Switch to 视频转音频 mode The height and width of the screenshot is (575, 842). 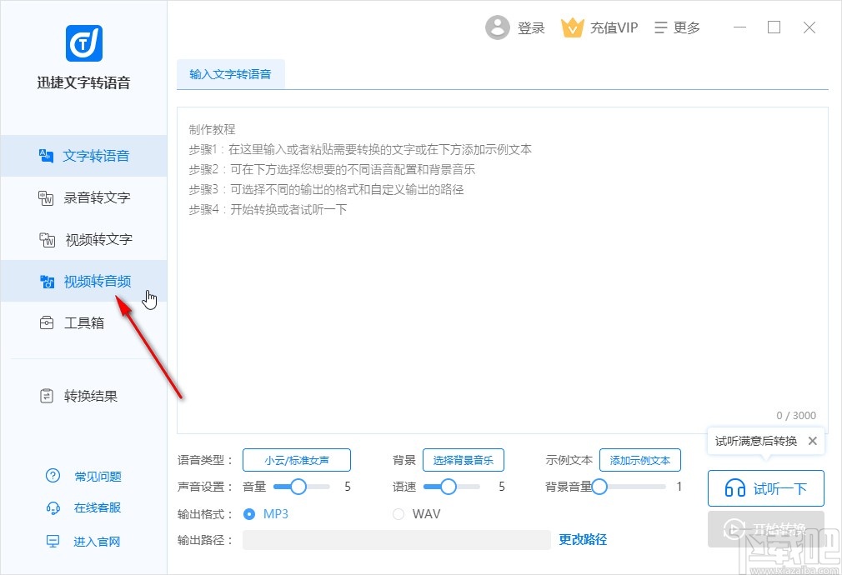[x=97, y=281]
